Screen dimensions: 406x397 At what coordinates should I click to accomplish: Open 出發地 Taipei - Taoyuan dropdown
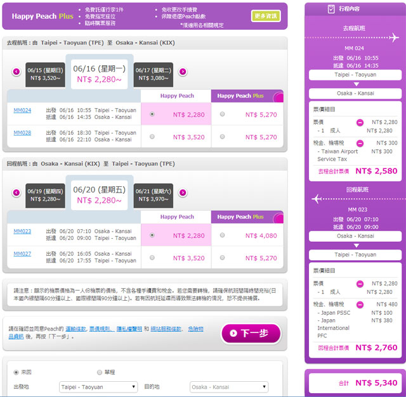click(98, 387)
